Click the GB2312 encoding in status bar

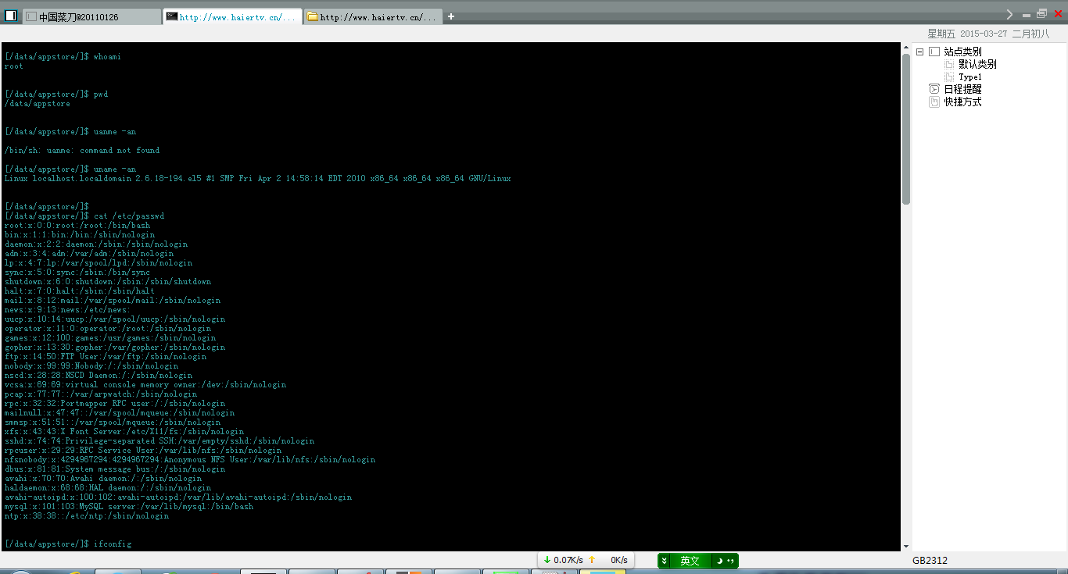point(930,560)
